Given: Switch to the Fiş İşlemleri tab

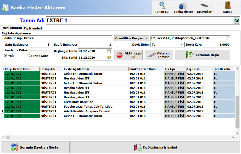Looking at the screenshot, I should coord(33,28).
